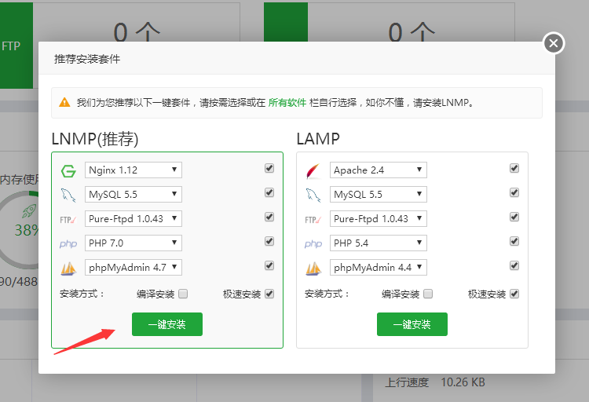Uncheck the LAMP Pure-Ftpd checkbox

pos(514,217)
